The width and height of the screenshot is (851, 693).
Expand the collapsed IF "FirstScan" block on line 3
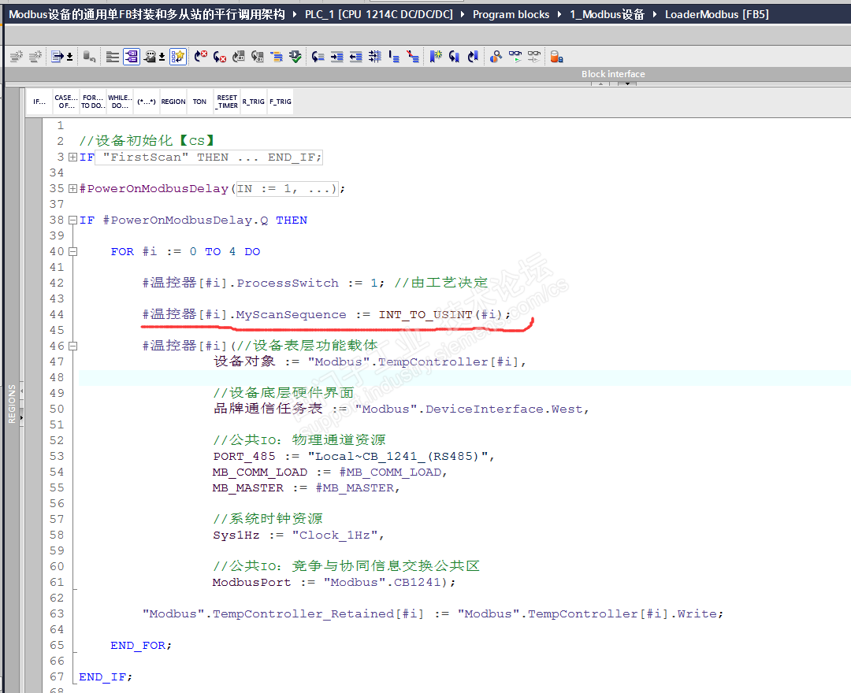(72, 157)
